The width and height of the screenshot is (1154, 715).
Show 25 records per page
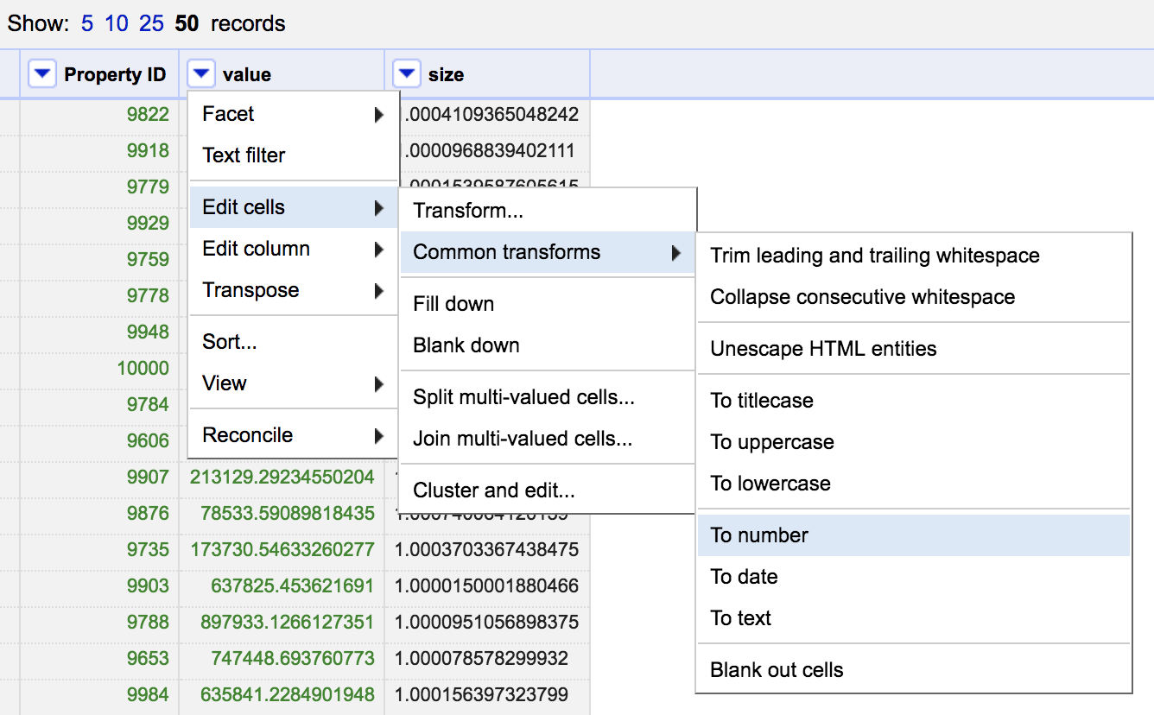(x=151, y=23)
